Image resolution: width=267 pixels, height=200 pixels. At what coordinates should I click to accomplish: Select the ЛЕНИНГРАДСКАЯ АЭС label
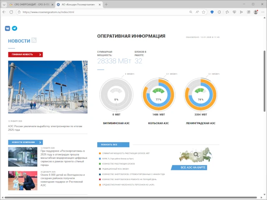[x=201, y=123]
